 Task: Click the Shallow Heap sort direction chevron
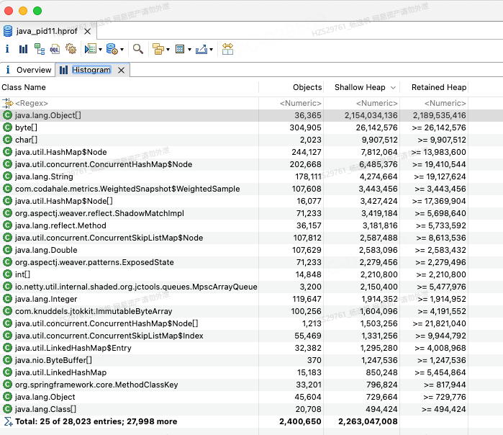[x=393, y=88]
